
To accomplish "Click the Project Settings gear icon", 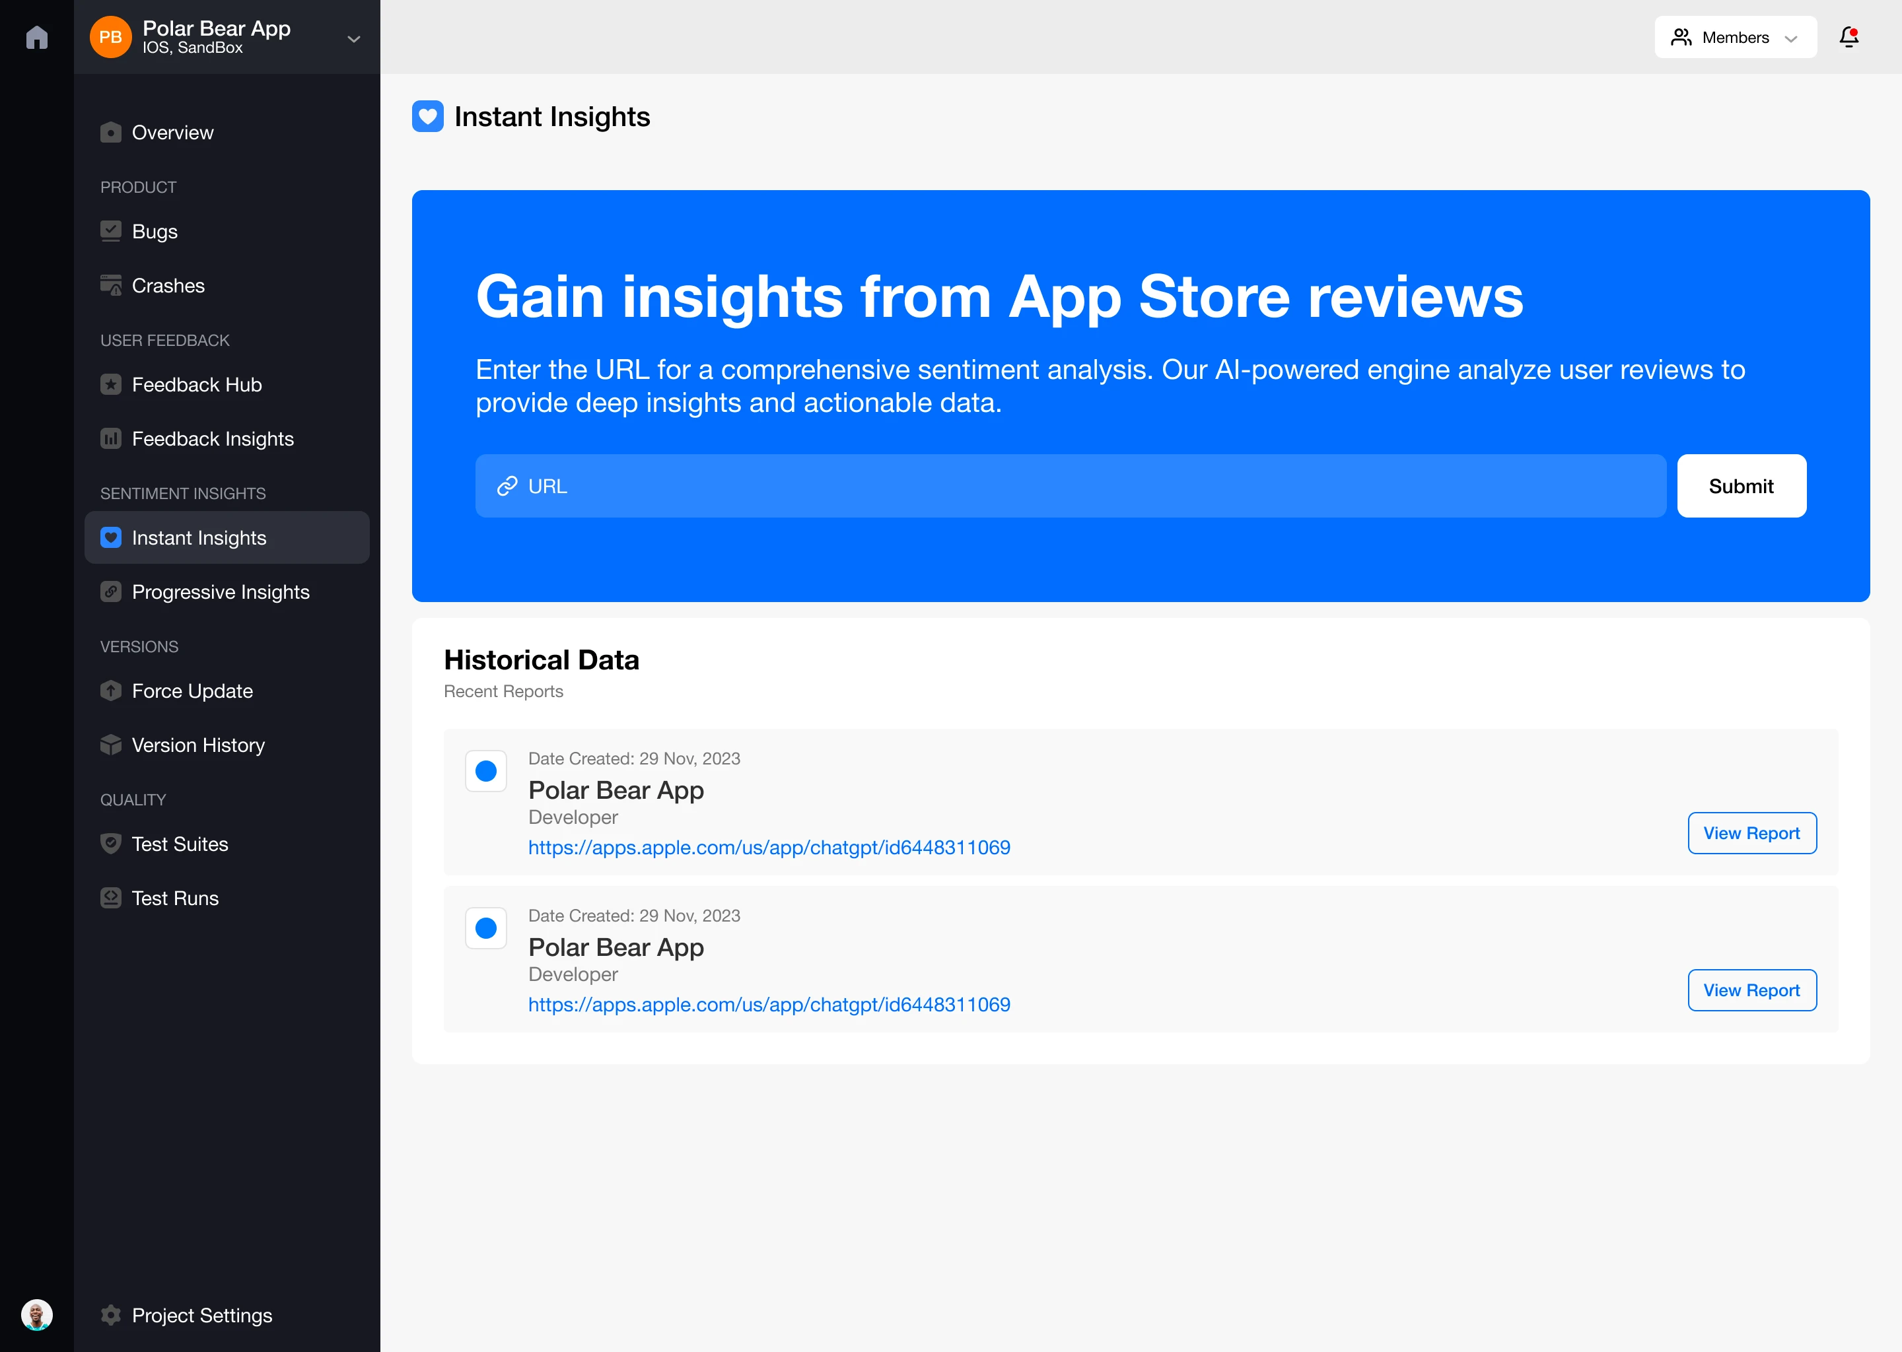I will (x=111, y=1316).
